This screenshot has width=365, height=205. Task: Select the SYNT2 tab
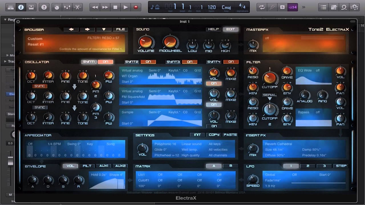(x=132, y=62)
